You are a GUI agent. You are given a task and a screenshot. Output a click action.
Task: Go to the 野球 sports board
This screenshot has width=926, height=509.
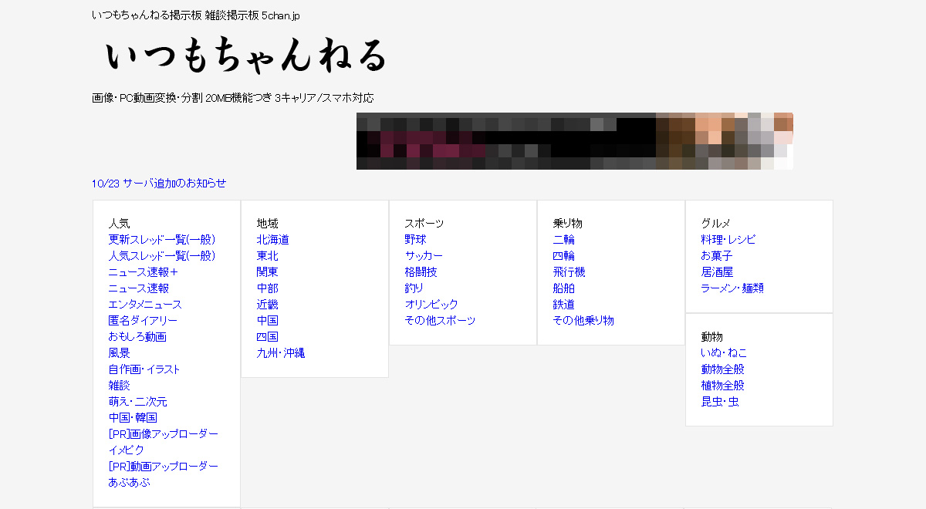(x=415, y=240)
